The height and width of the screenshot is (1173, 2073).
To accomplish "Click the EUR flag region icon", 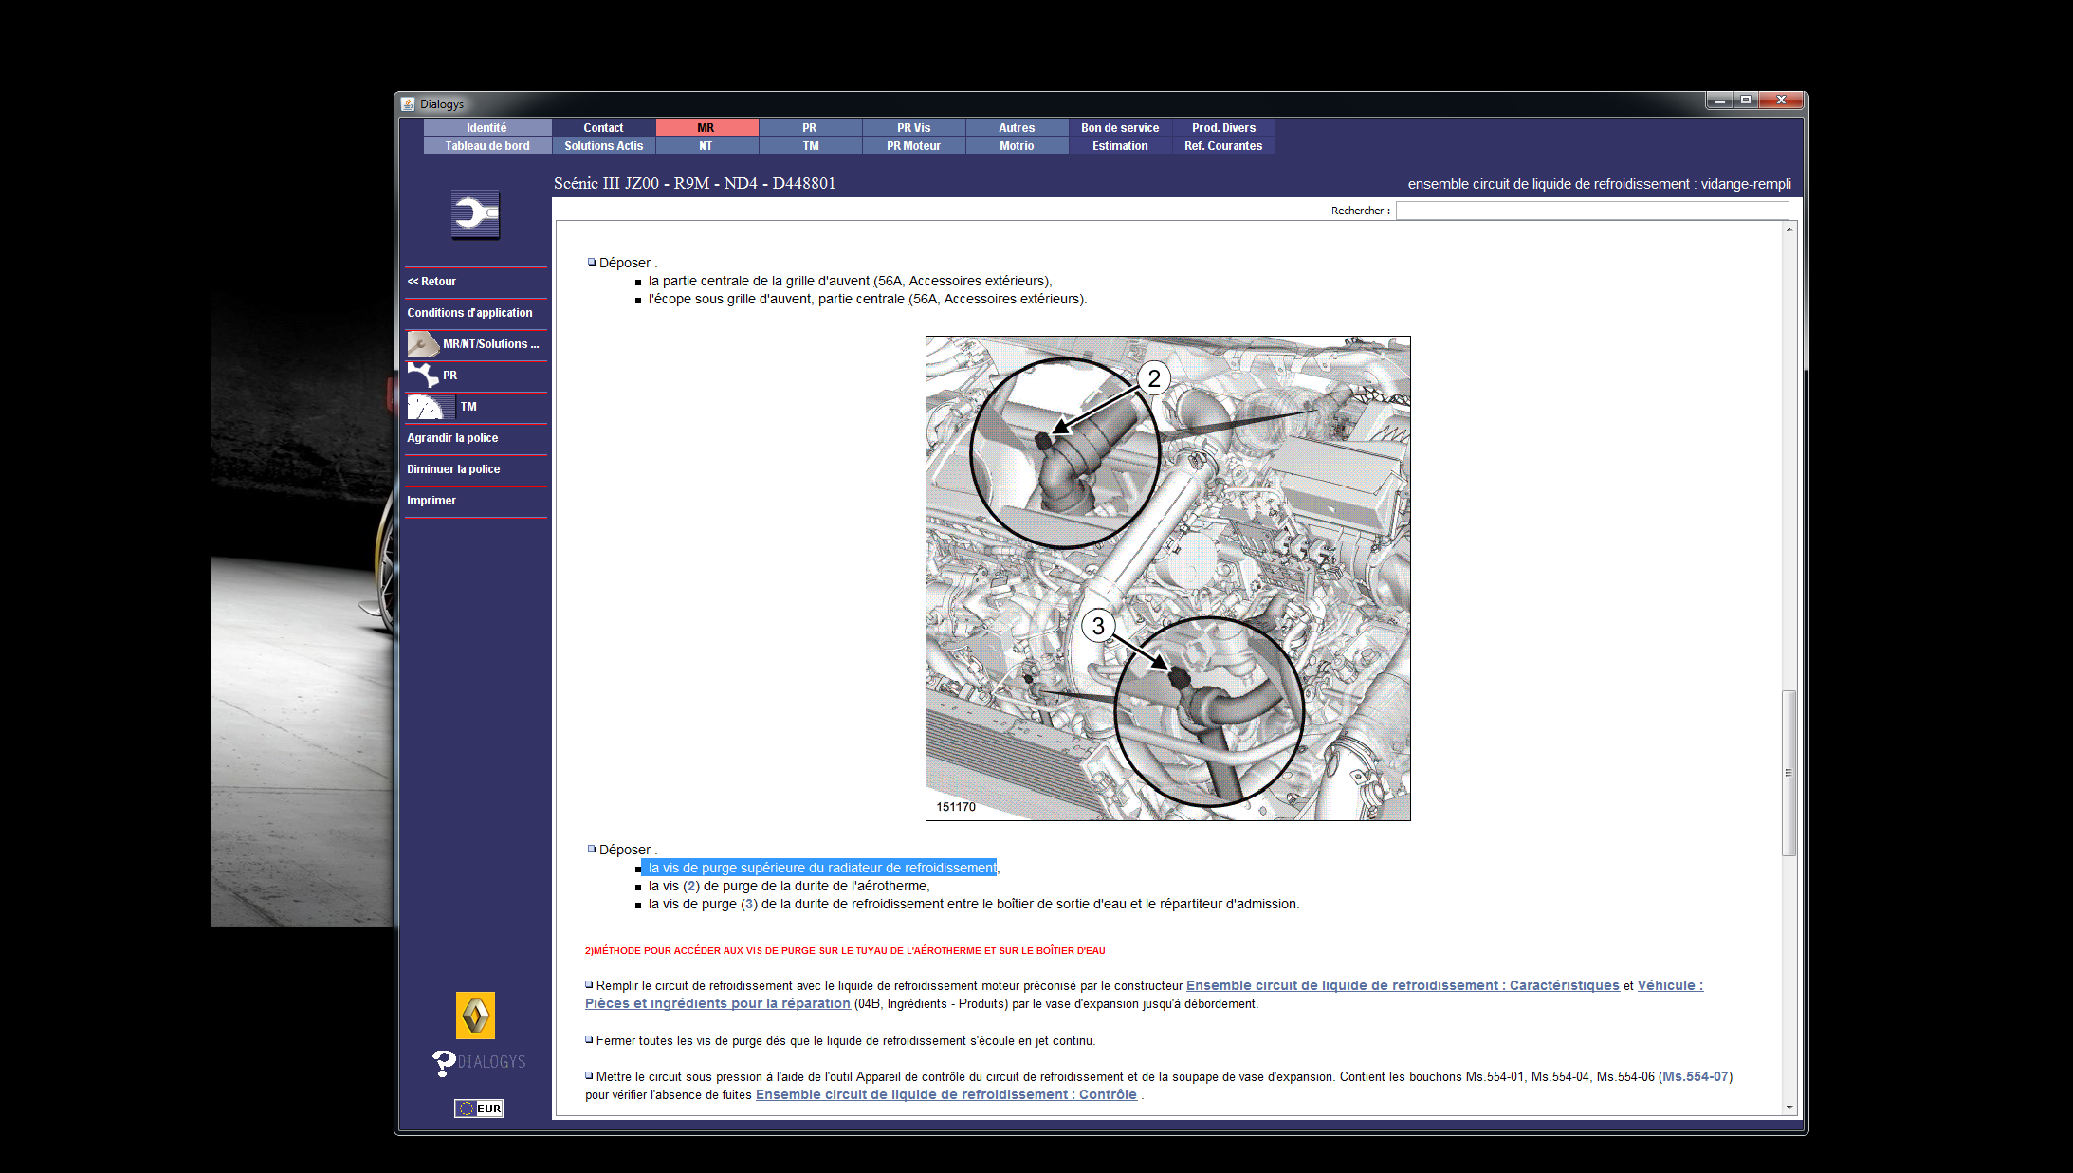I will click(478, 1109).
